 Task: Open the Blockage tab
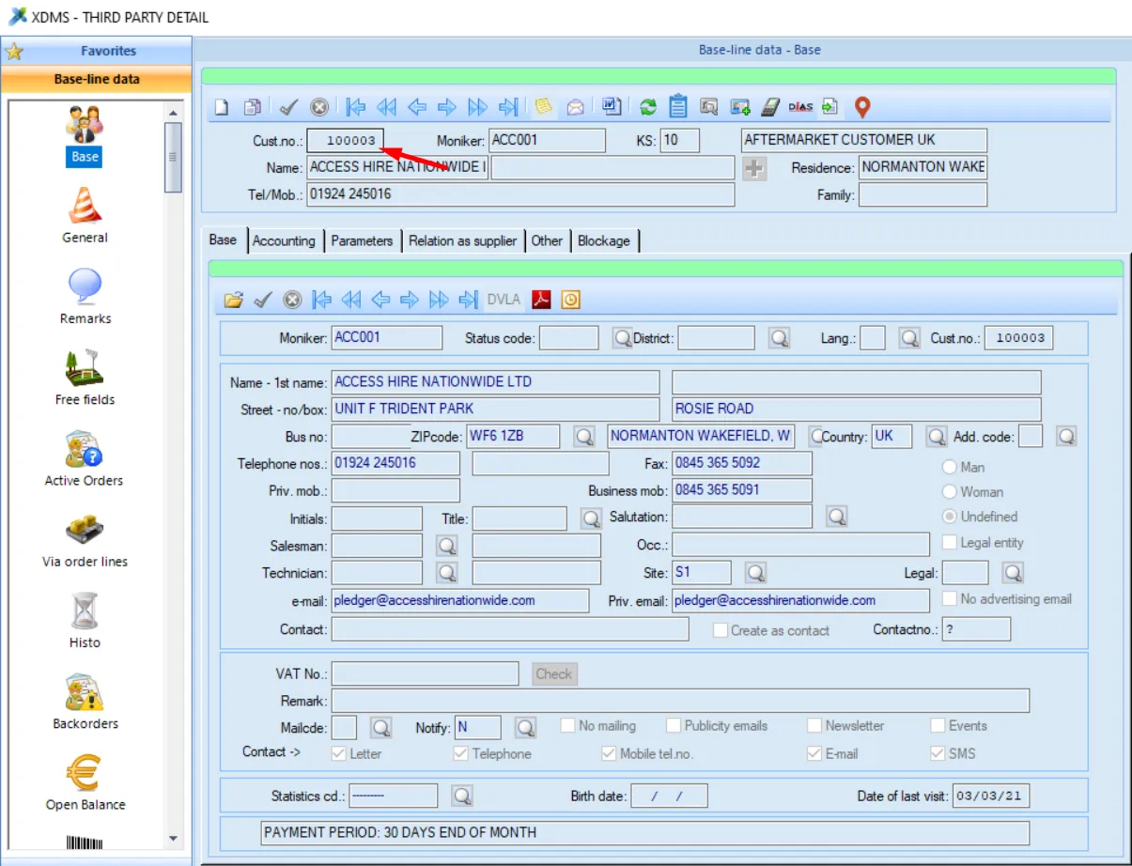pos(604,240)
